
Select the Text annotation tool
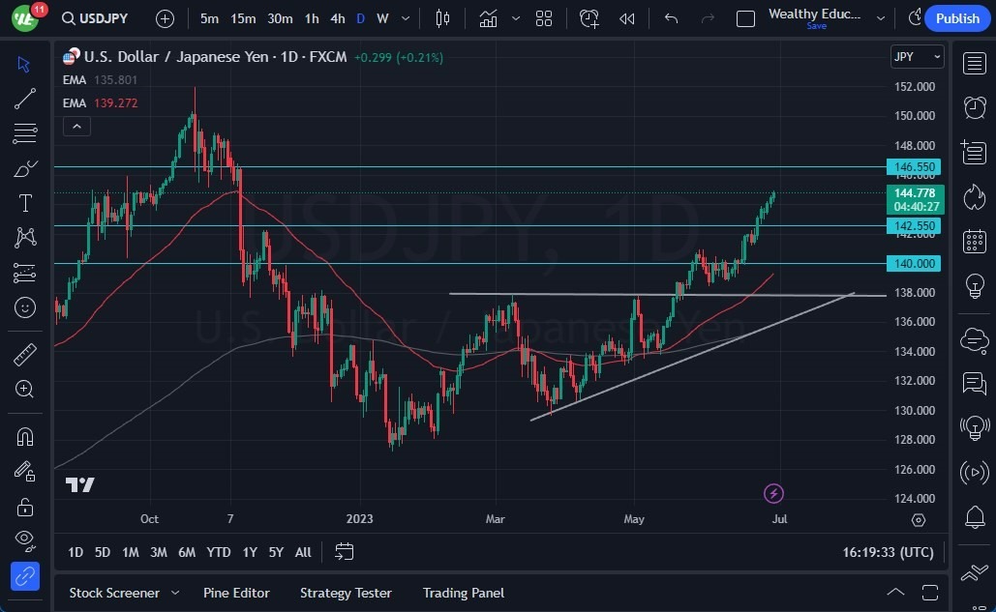(25, 202)
